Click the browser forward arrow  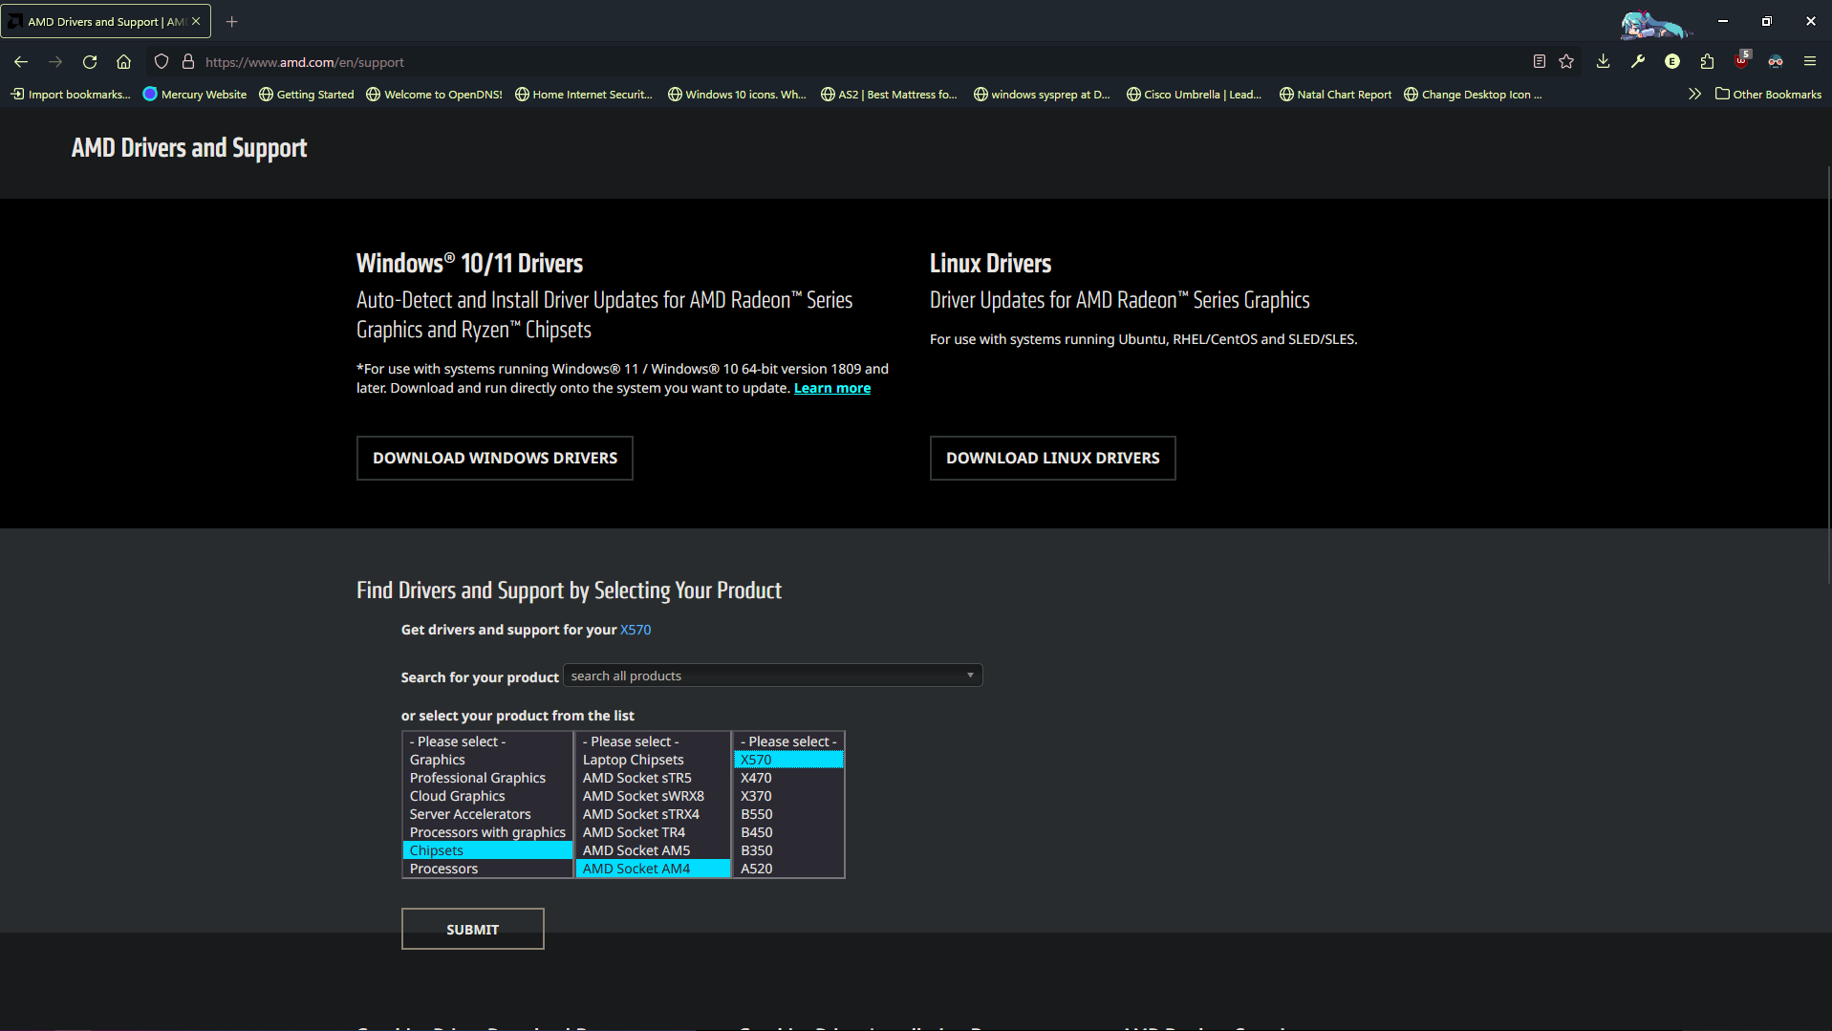coord(55,62)
